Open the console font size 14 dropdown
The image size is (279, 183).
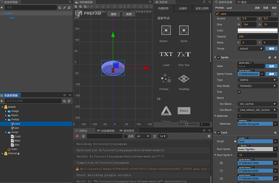(x=163, y=136)
